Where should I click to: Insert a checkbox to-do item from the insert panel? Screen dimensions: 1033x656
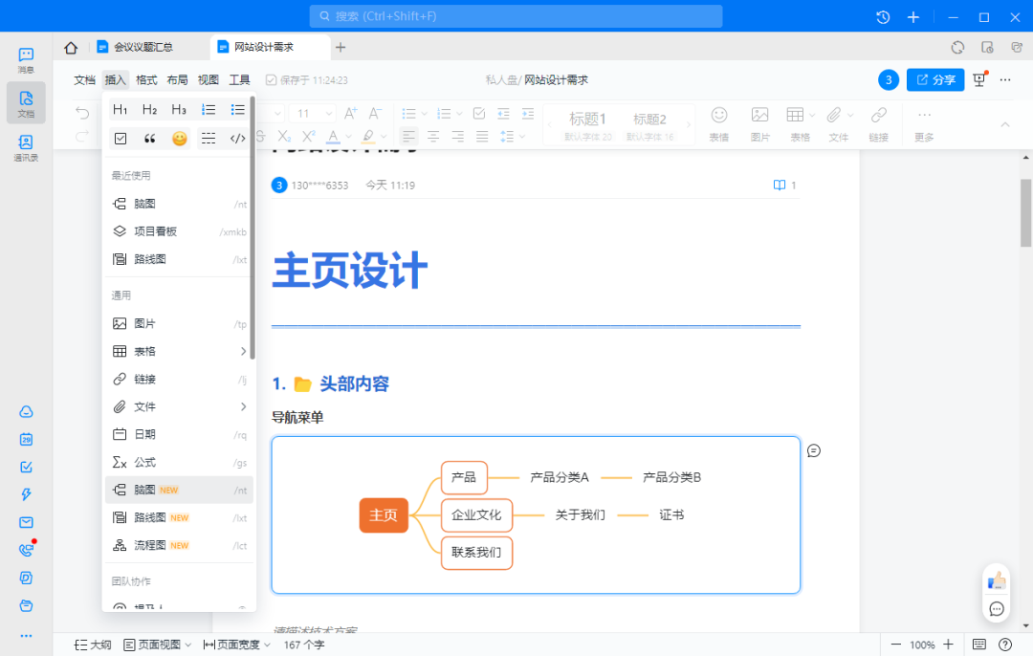121,139
